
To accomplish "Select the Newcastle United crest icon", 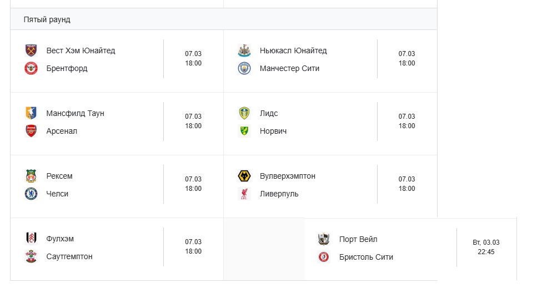I will (x=244, y=50).
